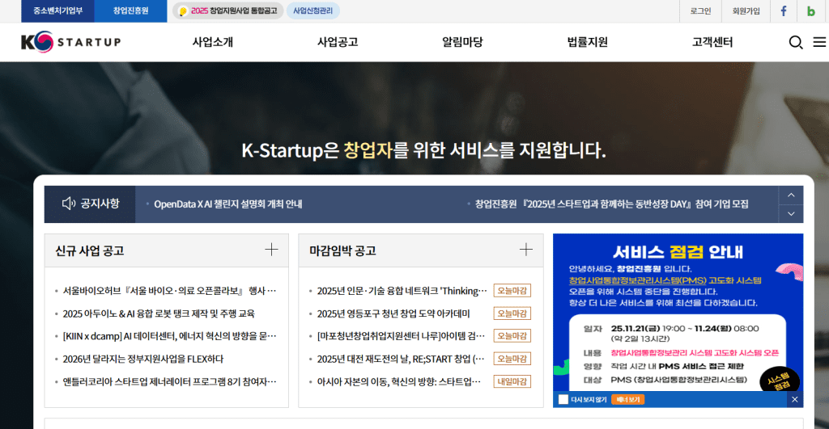The height and width of the screenshot is (429, 829).
Task: Open 마포청년창업취업지원센터 나루 item
Action: pyautogui.click(x=401, y=336)
